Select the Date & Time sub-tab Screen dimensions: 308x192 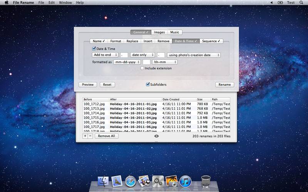pyautogui.click(x=186, y=41)
